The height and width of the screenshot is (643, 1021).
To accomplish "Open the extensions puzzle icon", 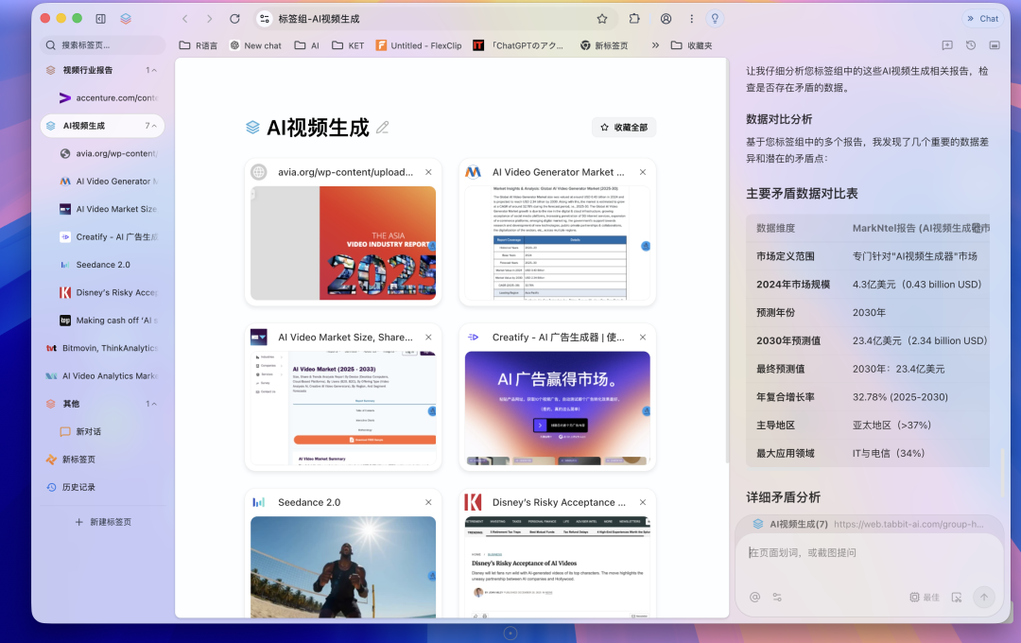I will pos(634,19).
